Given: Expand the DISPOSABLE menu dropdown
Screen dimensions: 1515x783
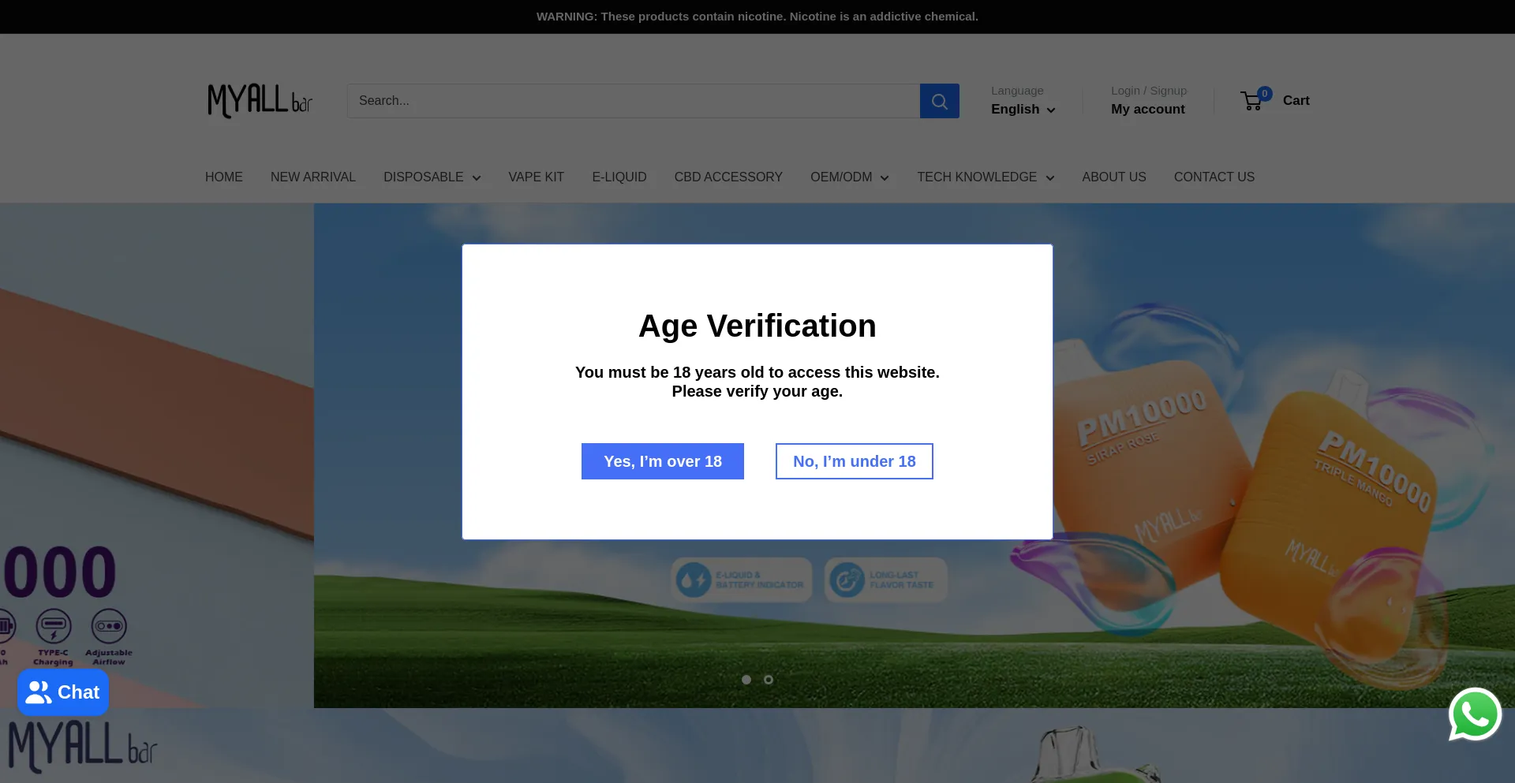Looking at the screenshot, I should click(432, 177).
